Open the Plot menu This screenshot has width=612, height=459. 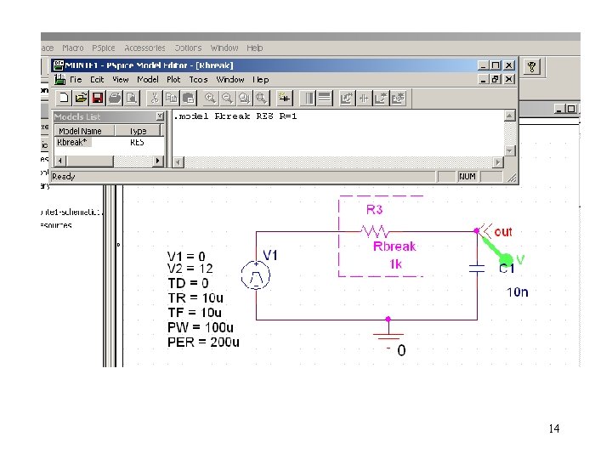pos(173,80)
